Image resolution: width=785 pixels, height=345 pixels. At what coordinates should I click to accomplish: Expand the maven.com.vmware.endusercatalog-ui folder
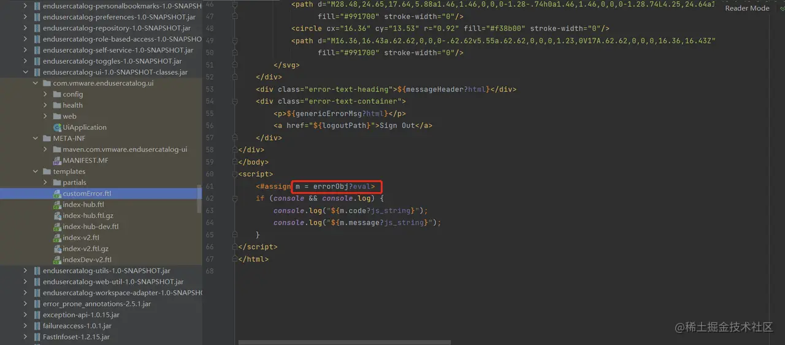[45, 149]
